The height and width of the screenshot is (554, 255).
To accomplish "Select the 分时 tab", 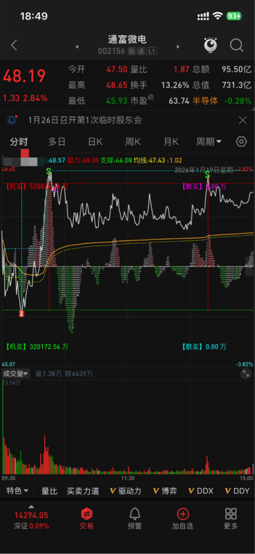I will tap(19, 142).
